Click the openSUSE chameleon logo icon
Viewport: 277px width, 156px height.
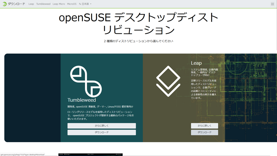(x=4, y=4)
